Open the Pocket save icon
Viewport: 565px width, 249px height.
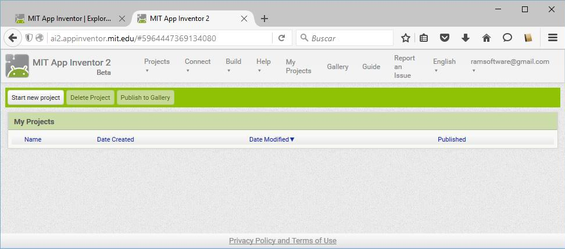click(x=445, y=38)
